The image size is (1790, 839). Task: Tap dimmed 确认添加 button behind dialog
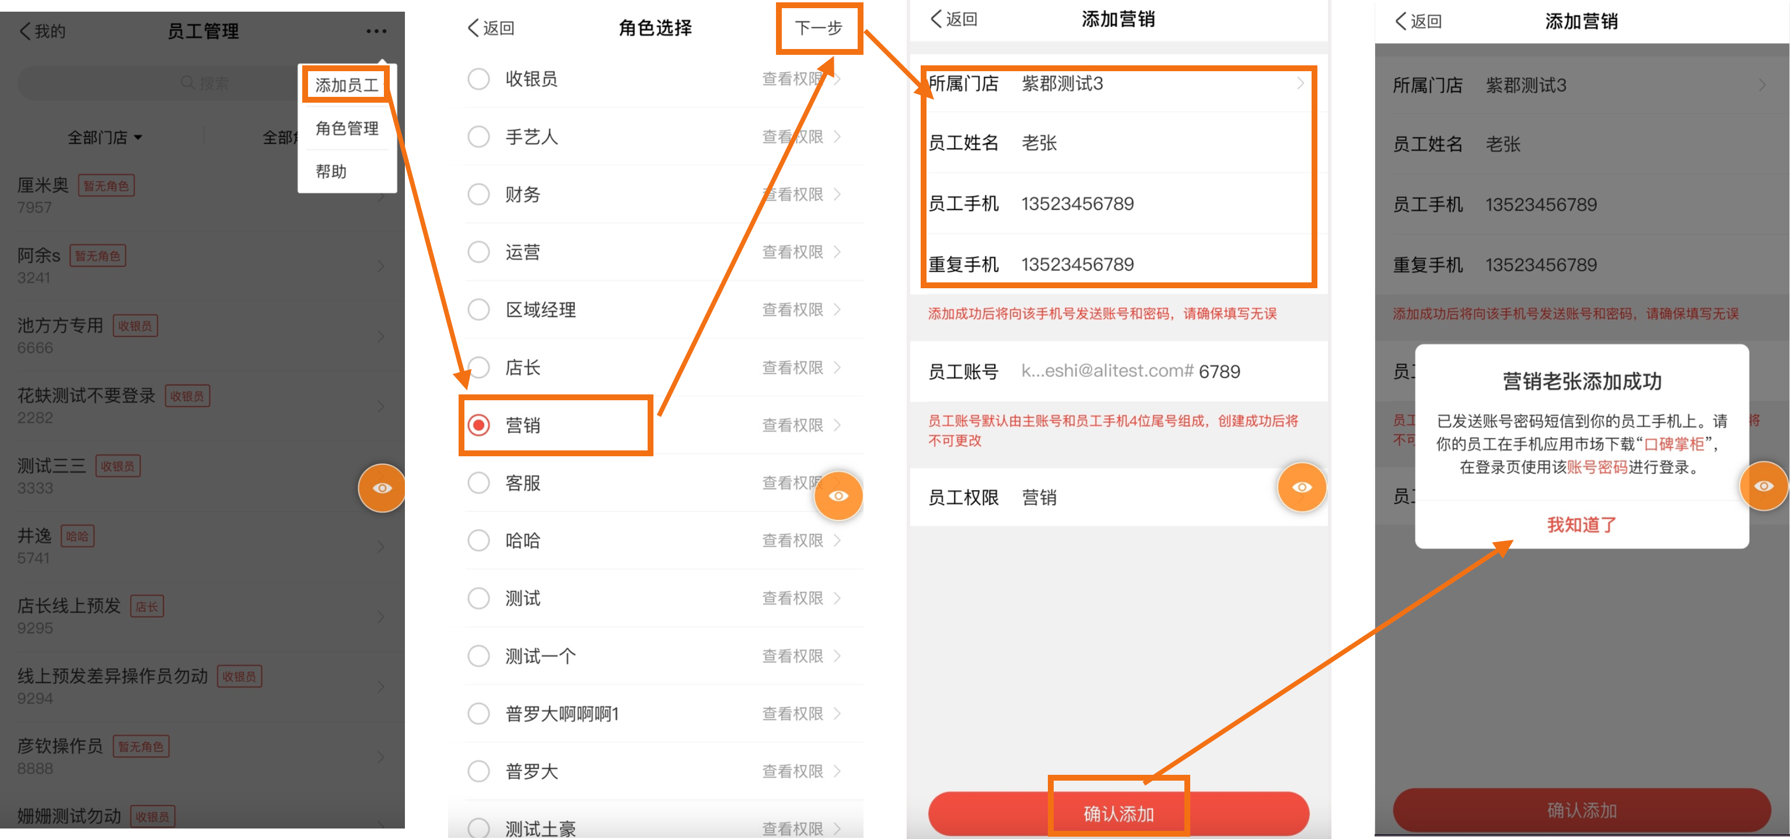point(1582,810)
